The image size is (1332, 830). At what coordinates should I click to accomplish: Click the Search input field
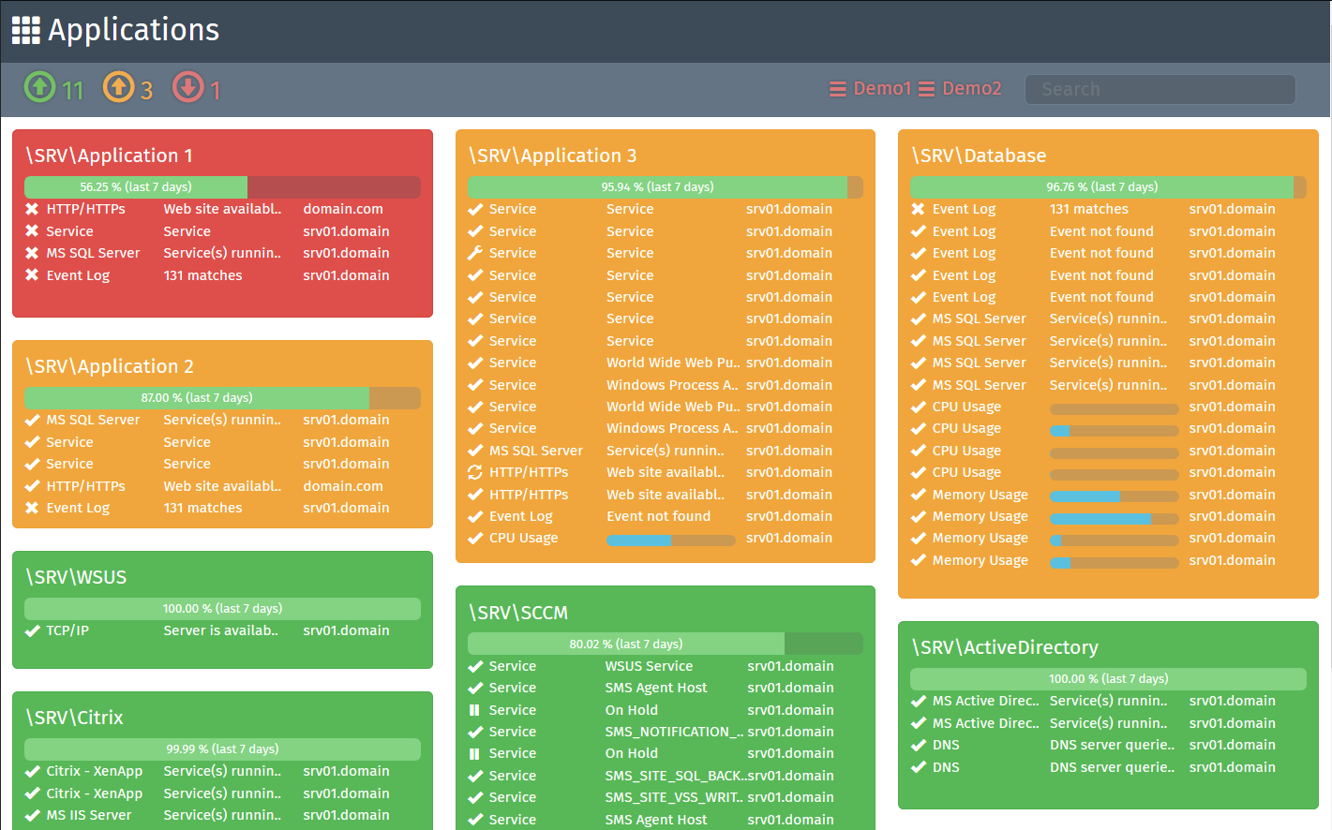pos(1160,89)
